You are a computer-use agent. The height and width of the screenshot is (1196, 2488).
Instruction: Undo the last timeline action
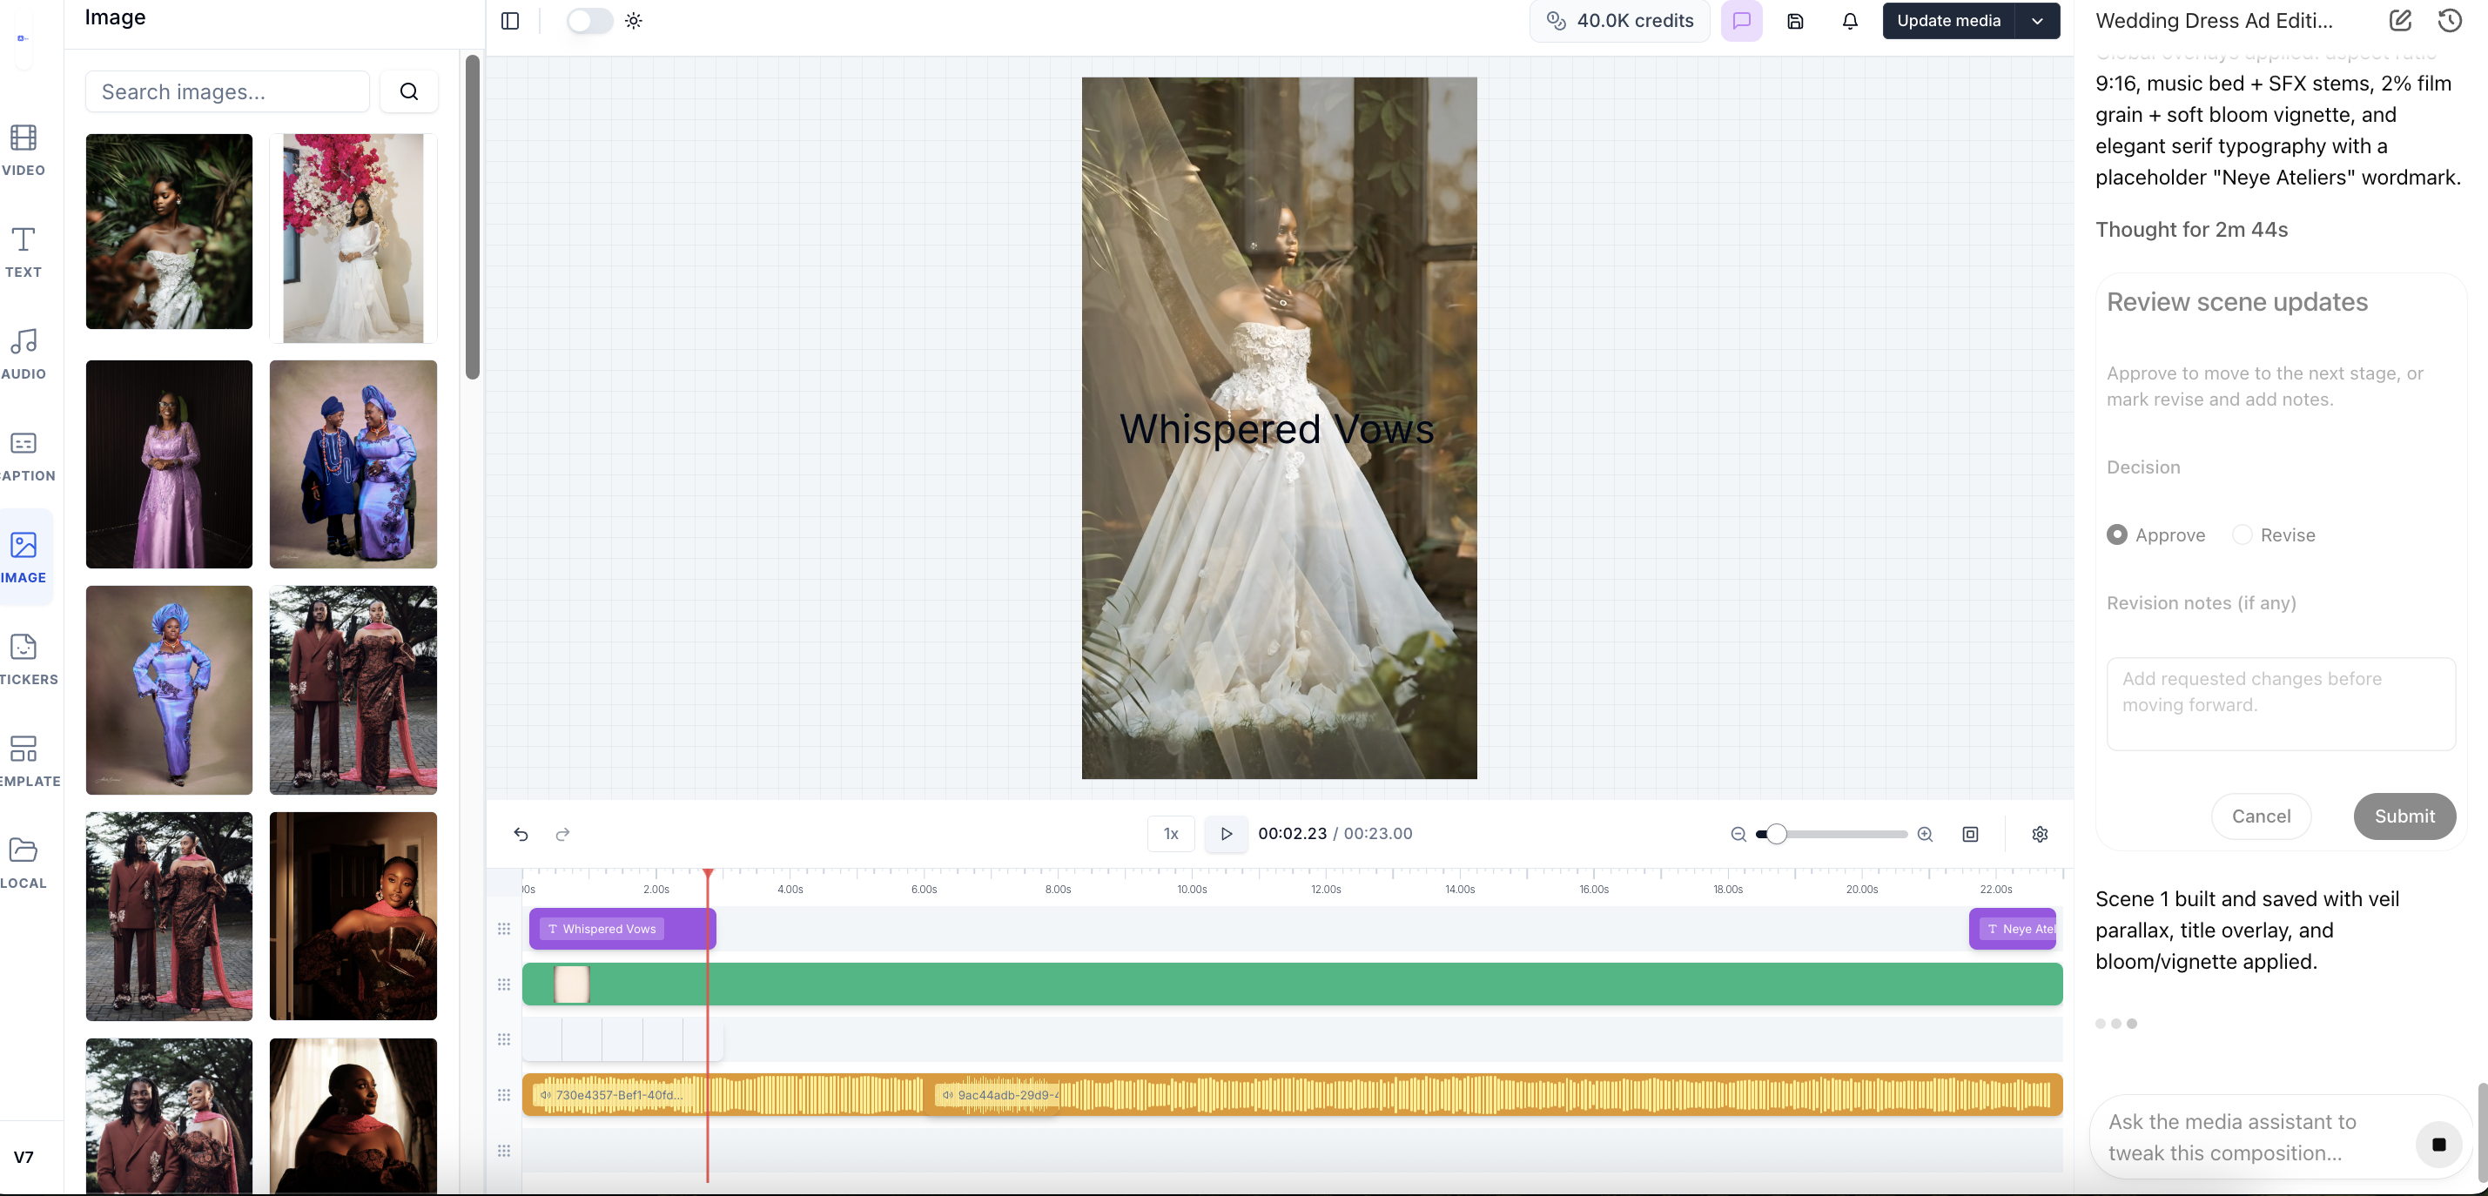point(521,834)
